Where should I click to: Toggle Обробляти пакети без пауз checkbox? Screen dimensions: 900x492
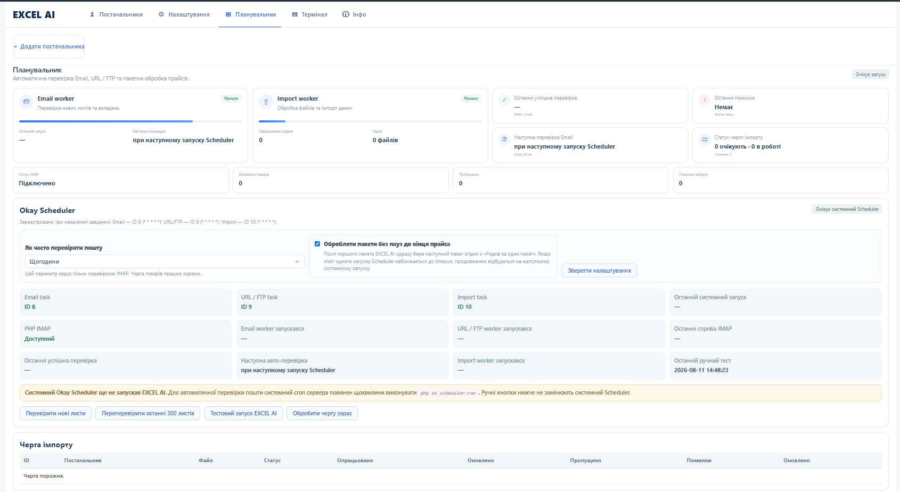pos(317,244)
